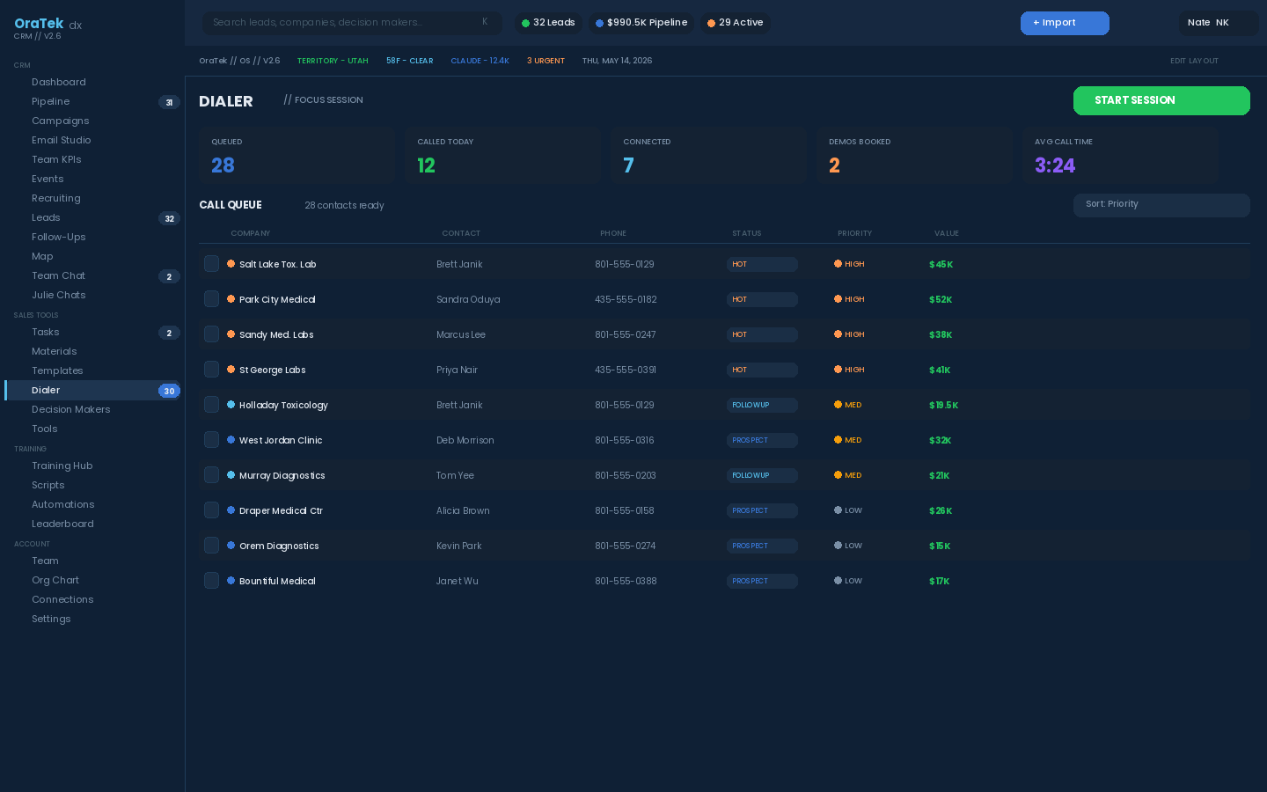Open Team KPIs page
Viewport: 1267px width, 792px height.
(56, 159)
